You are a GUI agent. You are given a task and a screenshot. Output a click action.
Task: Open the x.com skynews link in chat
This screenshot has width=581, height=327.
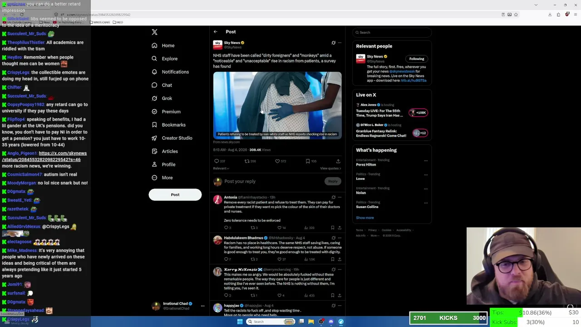[44, 156]
